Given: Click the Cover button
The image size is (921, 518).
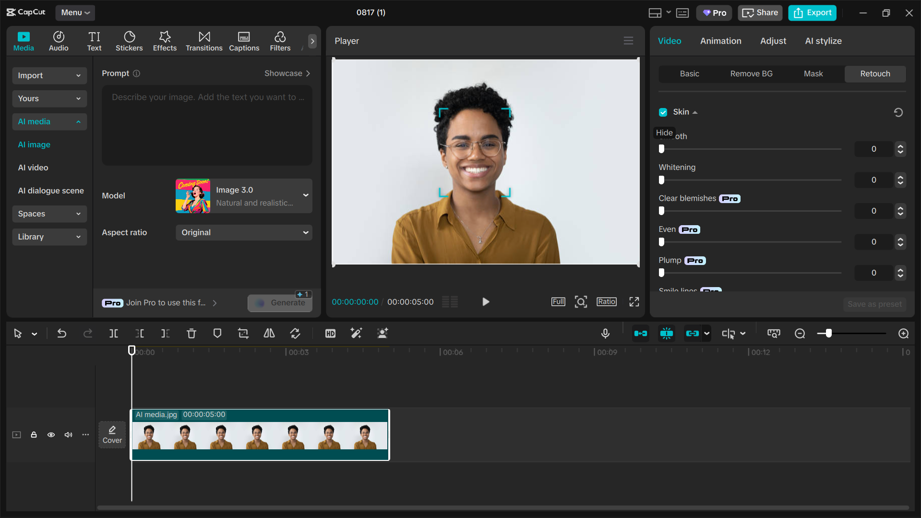Looking at the screenshot, I should 112,435.
